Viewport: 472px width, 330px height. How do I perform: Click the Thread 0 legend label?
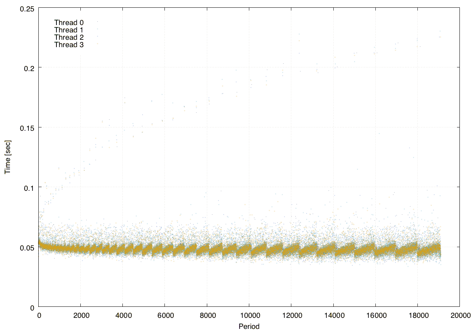point(69,22)
